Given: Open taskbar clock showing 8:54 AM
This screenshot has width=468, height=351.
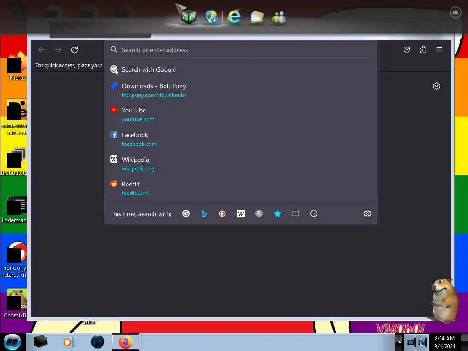Looking at the screenshot, I should 445,342.
